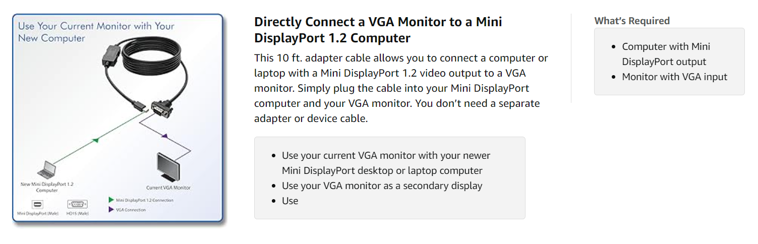Click 'Use your VGA monitor as secondary display'
758x244 pixels.
point(382,186)
